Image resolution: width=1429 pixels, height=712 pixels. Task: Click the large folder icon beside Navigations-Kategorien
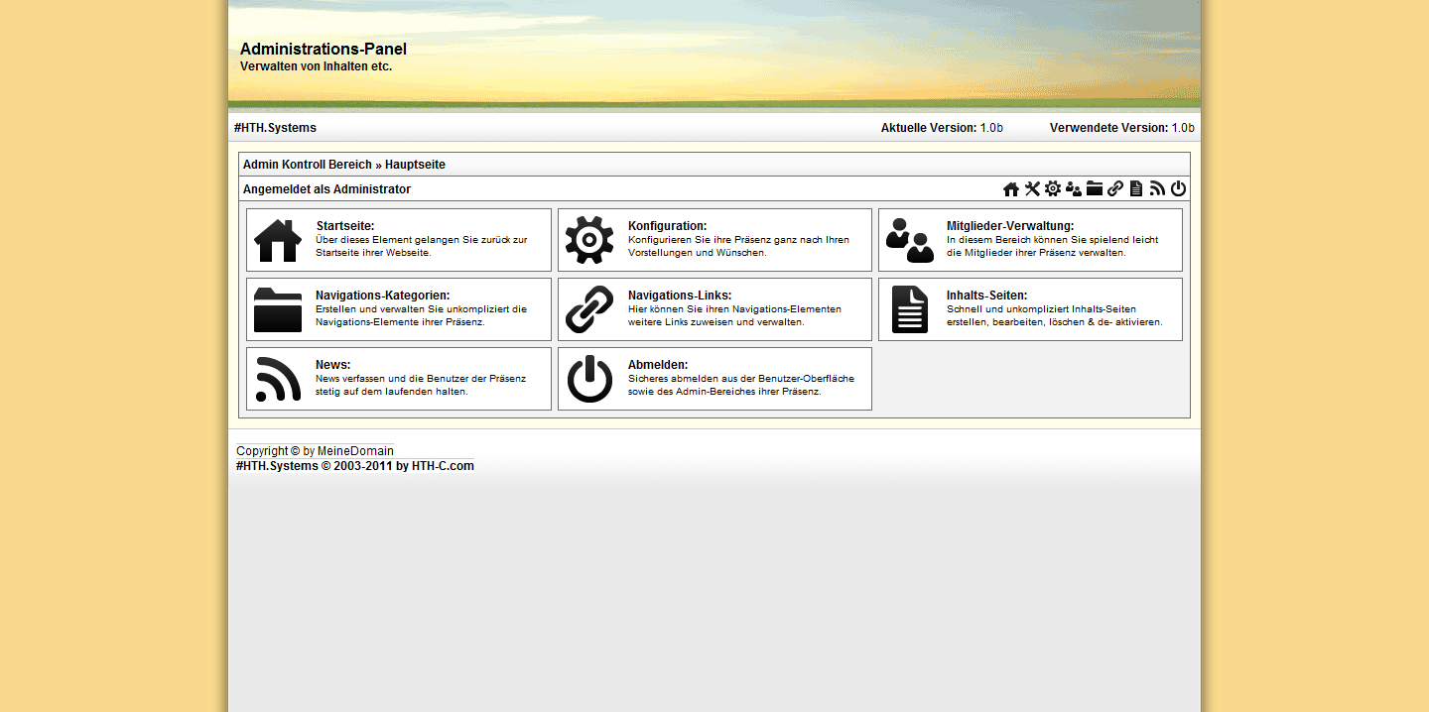point(278,309)
